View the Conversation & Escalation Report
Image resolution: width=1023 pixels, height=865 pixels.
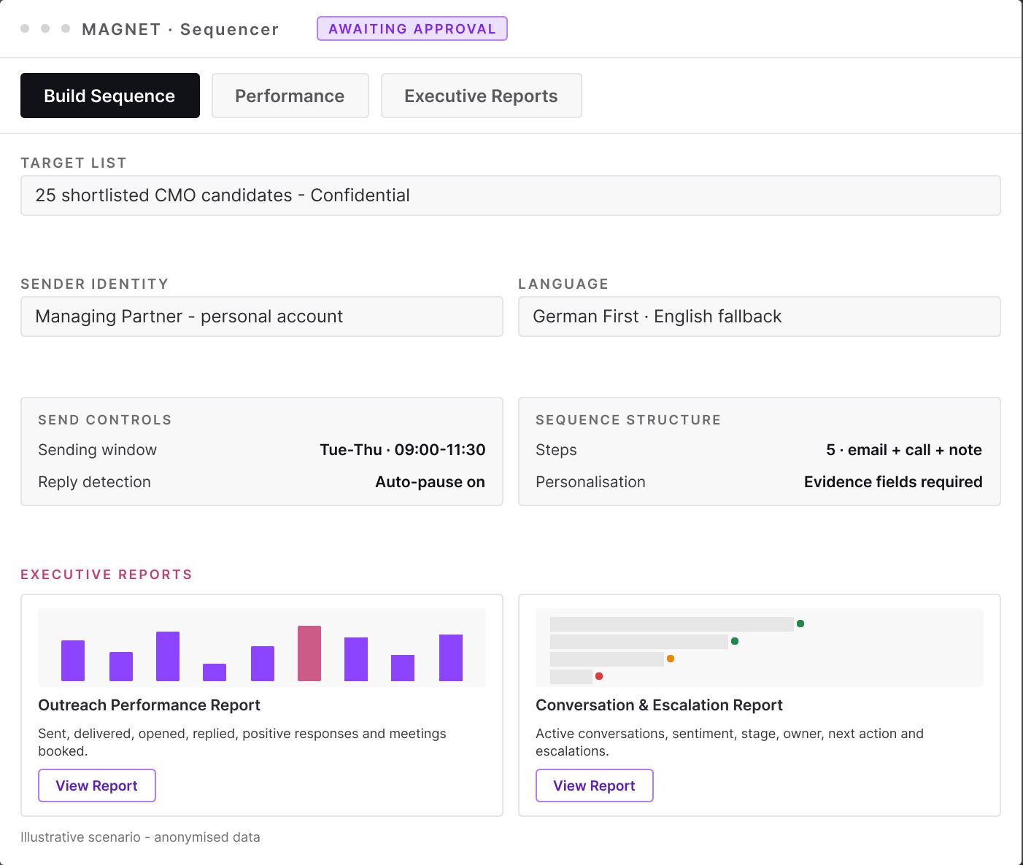[595, 786]
